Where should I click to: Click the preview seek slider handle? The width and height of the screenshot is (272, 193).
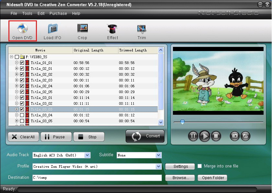(182, 122)
